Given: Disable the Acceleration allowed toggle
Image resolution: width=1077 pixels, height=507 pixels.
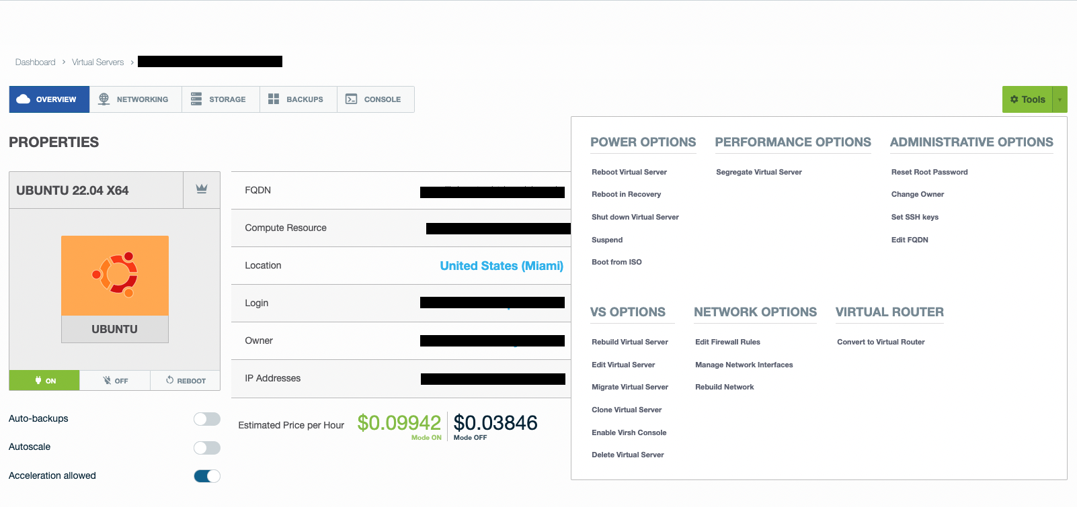Looking at the screenshot, I should [206, 476].
